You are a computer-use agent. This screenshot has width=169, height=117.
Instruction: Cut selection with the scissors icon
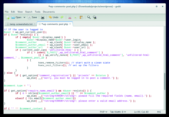pos(70,17)
